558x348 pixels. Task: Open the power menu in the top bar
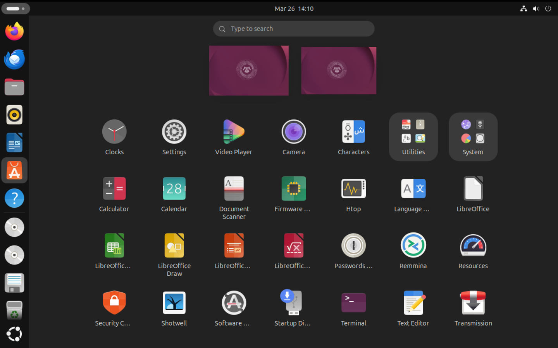(548, 9)
